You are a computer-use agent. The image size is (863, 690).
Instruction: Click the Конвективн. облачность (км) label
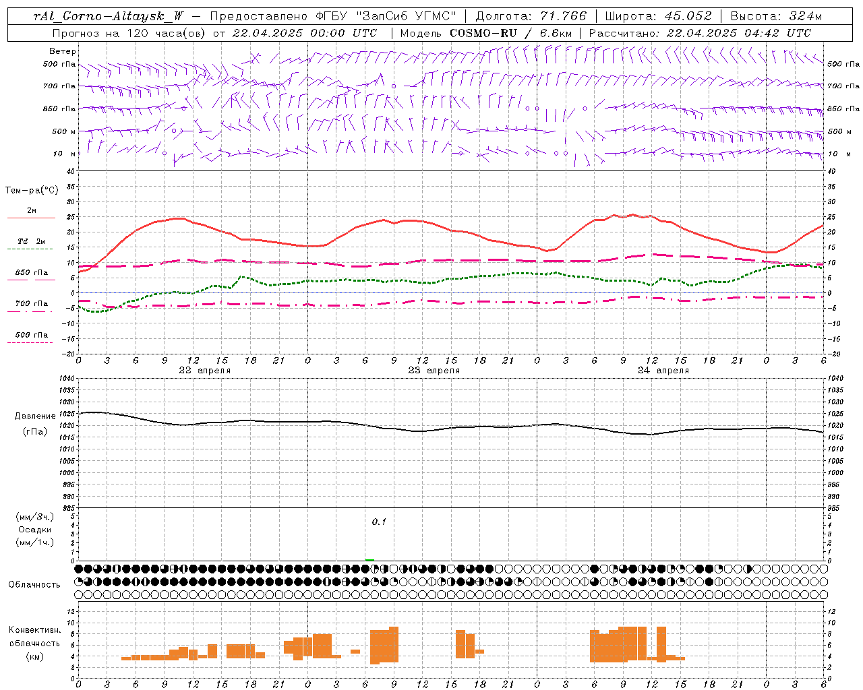point(34,643)
